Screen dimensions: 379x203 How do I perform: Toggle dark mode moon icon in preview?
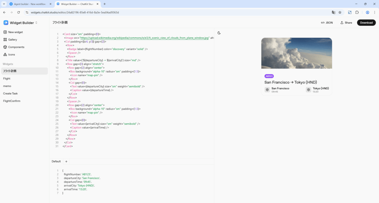click(219, 33)
